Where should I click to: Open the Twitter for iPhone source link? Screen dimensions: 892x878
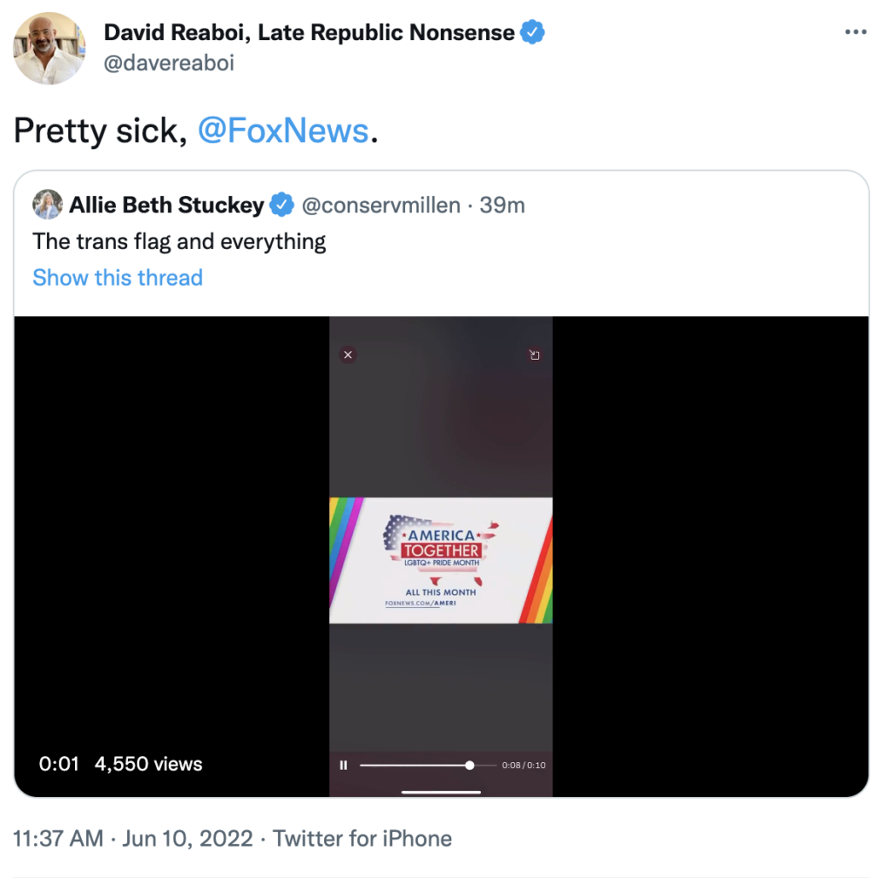[x=362, y=839]
